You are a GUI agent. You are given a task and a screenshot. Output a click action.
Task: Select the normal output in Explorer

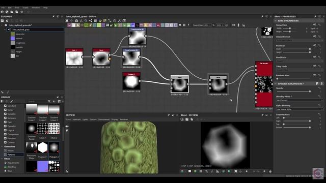(x=19, y=39)
